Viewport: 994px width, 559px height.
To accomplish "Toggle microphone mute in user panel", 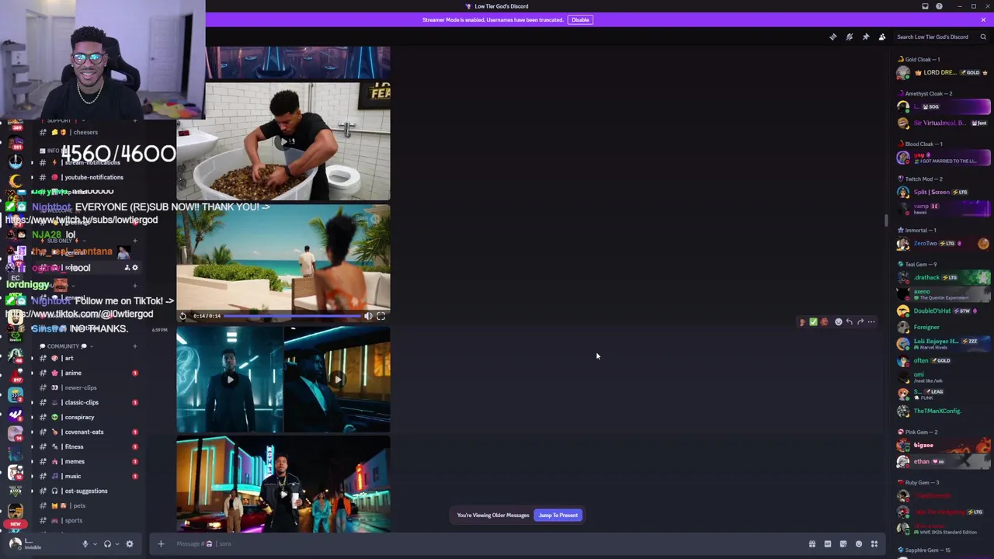I will 85,543.
